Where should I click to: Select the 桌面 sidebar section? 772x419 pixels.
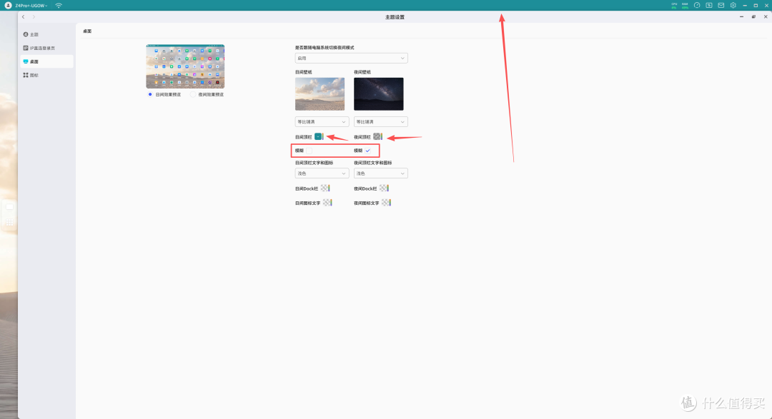[46, 61]
